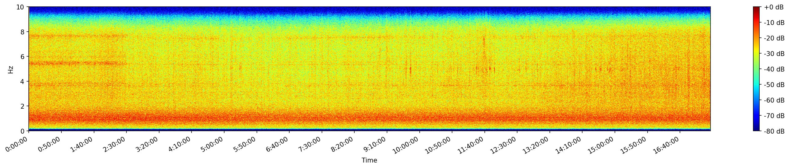789x168 pixels.
Task: Select the -40 dB colorbar label
Action: click(774, 69)
